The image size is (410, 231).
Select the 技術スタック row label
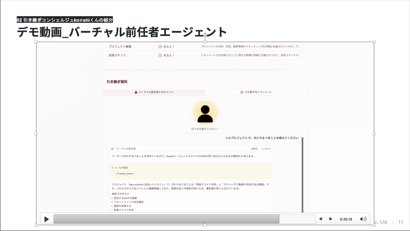pyautogui.click(x=117, y=55)
